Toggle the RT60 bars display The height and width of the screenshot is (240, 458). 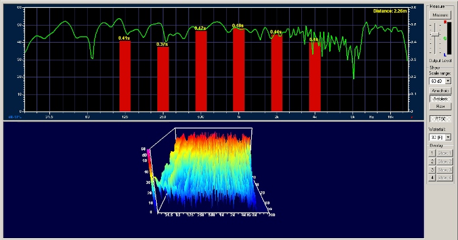point(440,119)
